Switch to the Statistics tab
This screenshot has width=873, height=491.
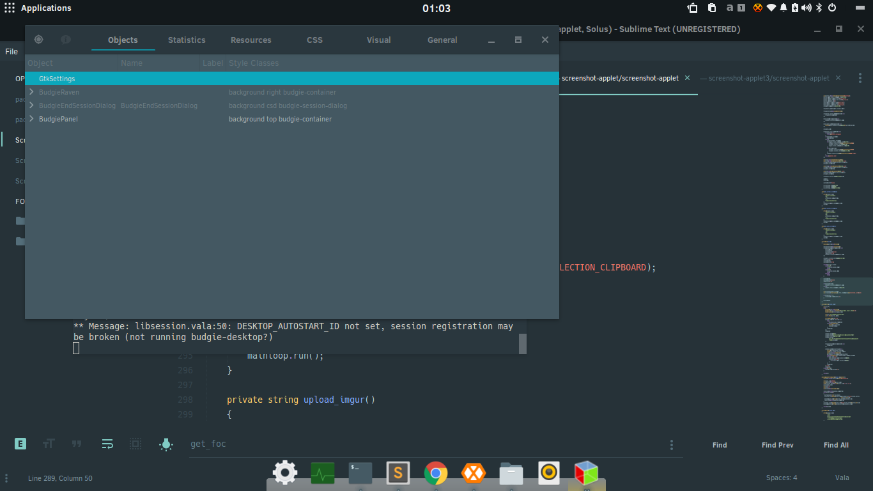pos(187,40)
